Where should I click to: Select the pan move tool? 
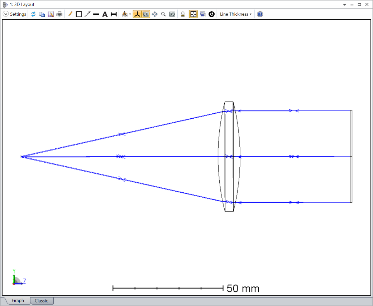pos(155,14)
